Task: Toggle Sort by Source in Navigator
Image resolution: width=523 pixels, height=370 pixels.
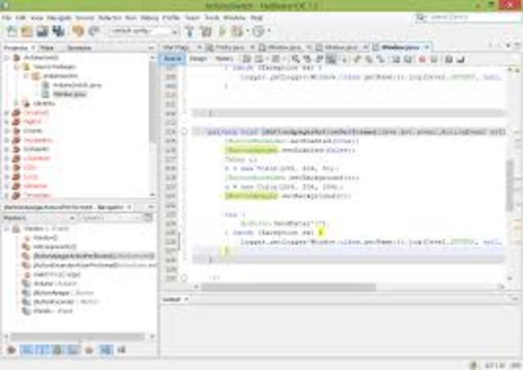Action: 122,350
